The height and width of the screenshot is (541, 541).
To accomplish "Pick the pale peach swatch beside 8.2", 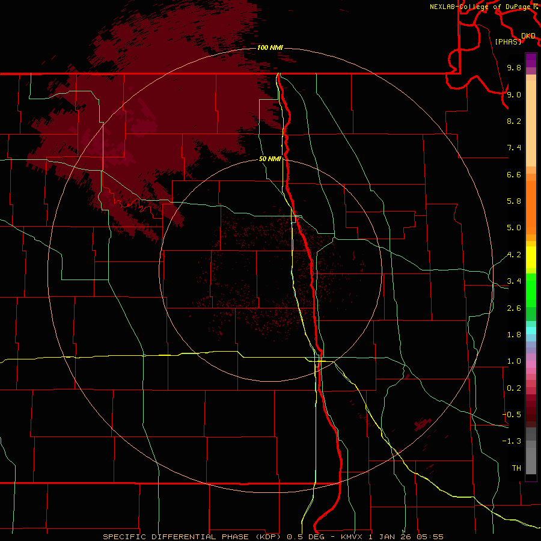I will [531, 123].
